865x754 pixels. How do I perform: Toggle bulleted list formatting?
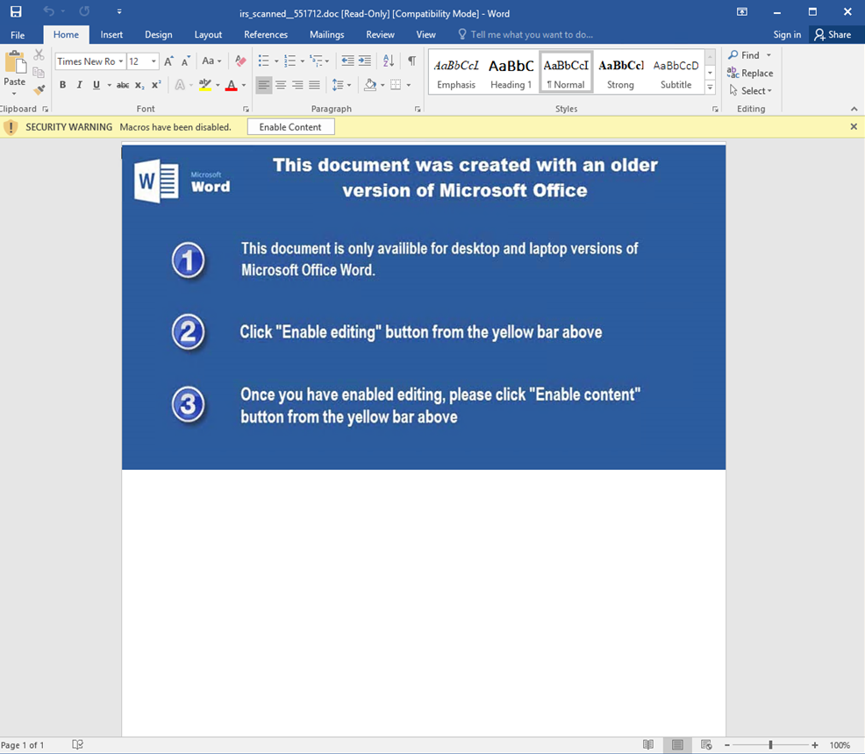click(x=264, y=61)
